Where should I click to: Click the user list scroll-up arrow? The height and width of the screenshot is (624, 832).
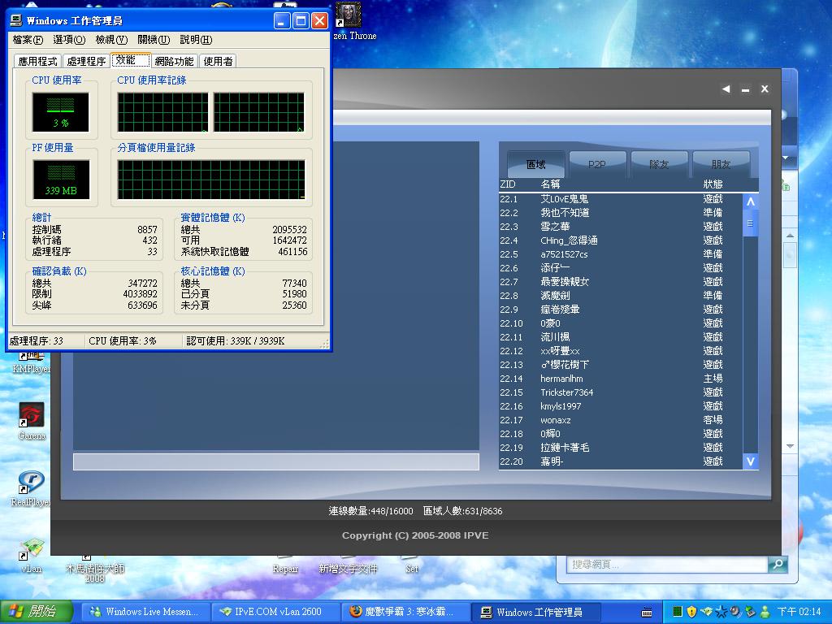750,201
